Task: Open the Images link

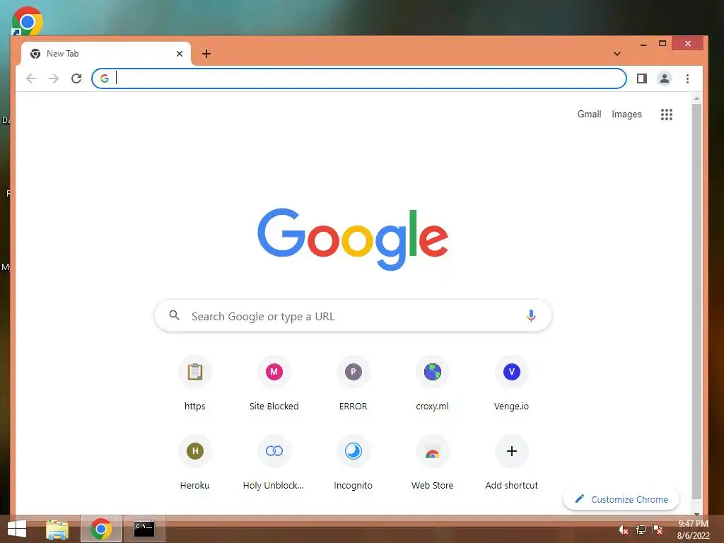Action: click(x=626, y=114)
